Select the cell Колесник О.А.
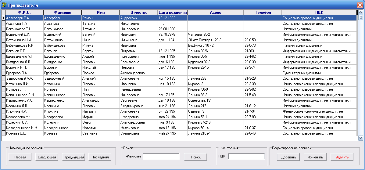 24,122
